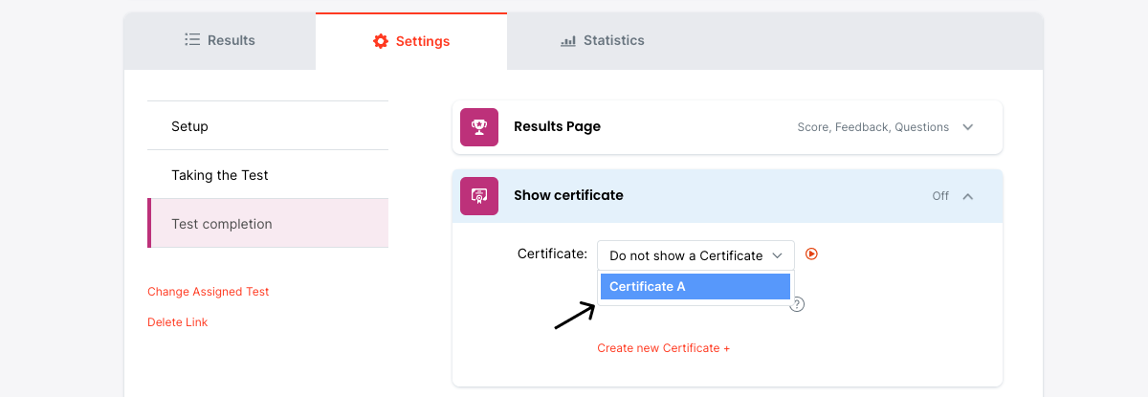Click the Change Assigned Test link
The width and height of the screenshot is (1148, 397).
point(209,292)
